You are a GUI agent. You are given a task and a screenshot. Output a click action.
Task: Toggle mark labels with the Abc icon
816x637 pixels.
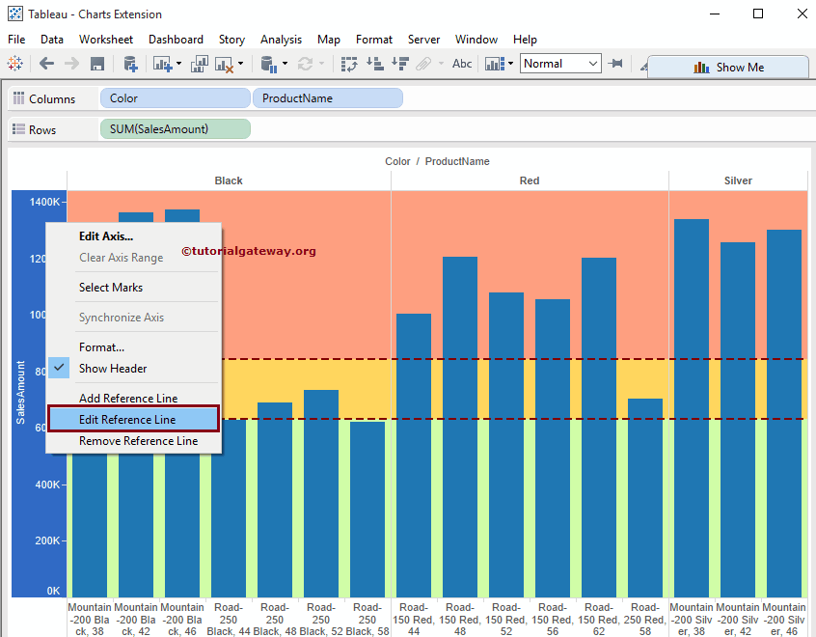click(462, 64)
